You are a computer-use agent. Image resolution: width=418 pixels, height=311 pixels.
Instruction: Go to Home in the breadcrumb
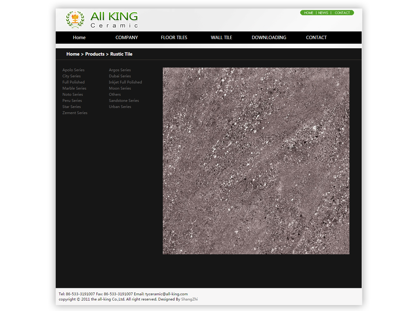click(x=73, y=54)
